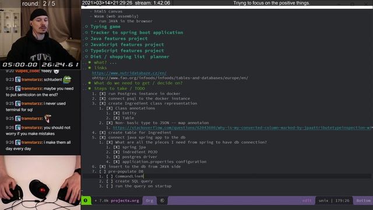Image resolution: width=373 pixels, height=210 pixels.
Task: Click tramstarzz's badge beside 'you should not' message
Action: [18, 128]
